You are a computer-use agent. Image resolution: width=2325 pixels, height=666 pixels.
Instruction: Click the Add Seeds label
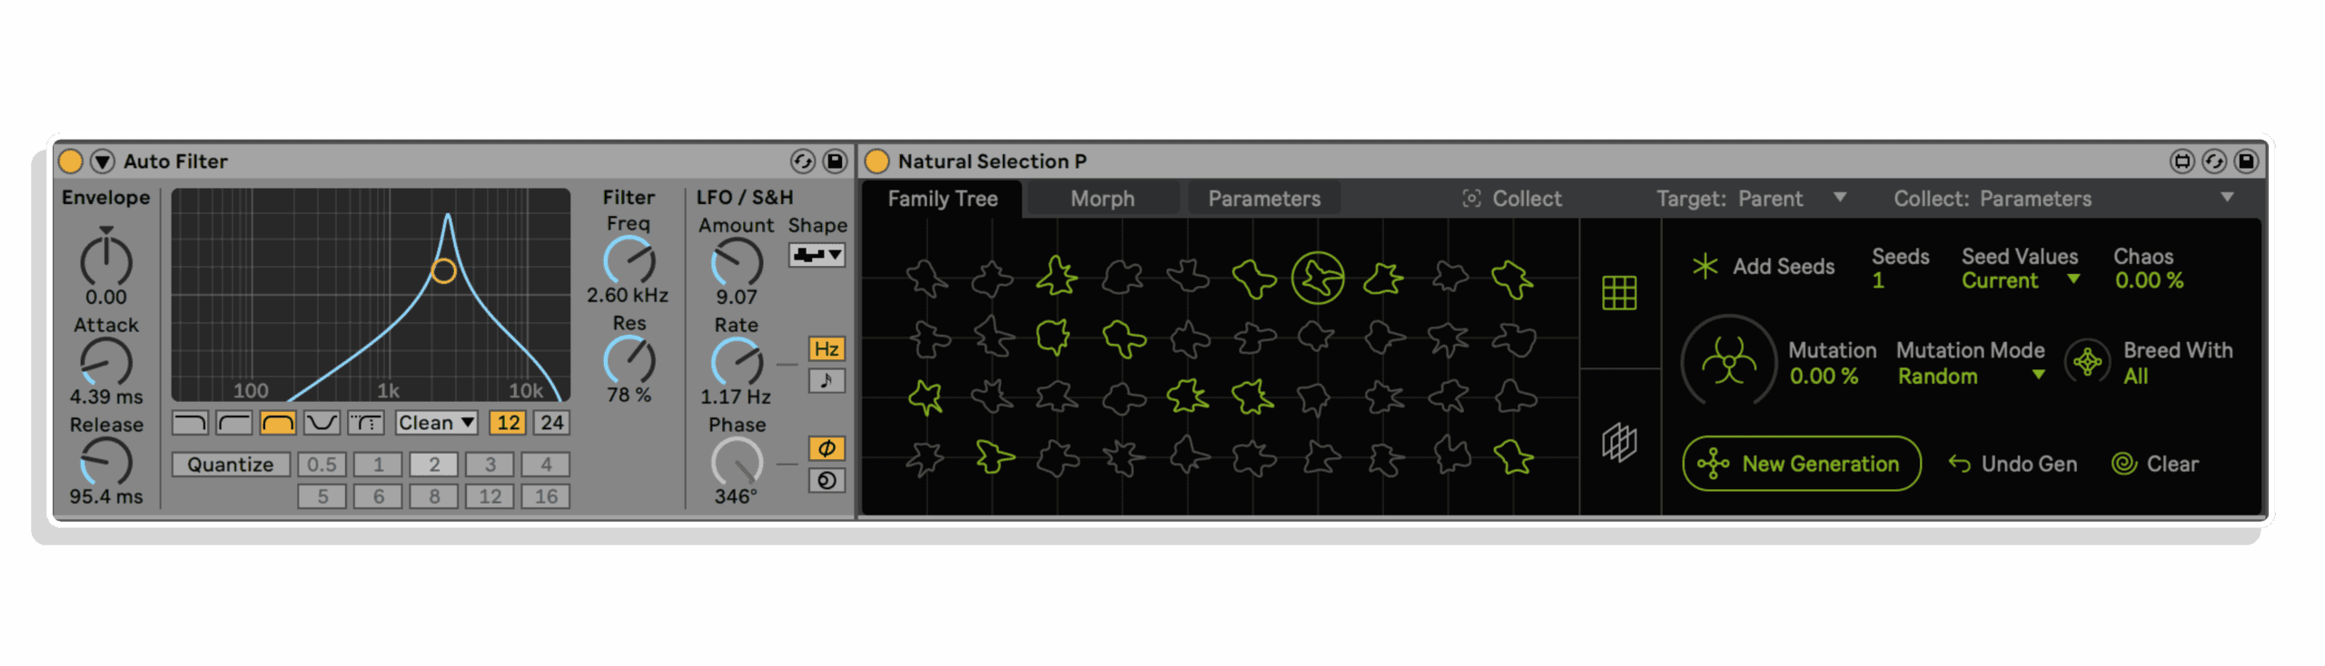(x=1783, y=267)
